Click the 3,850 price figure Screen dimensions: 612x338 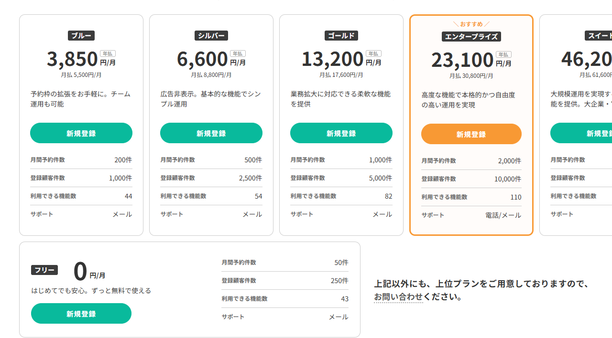pyautogui.click(x=72, y=59)
